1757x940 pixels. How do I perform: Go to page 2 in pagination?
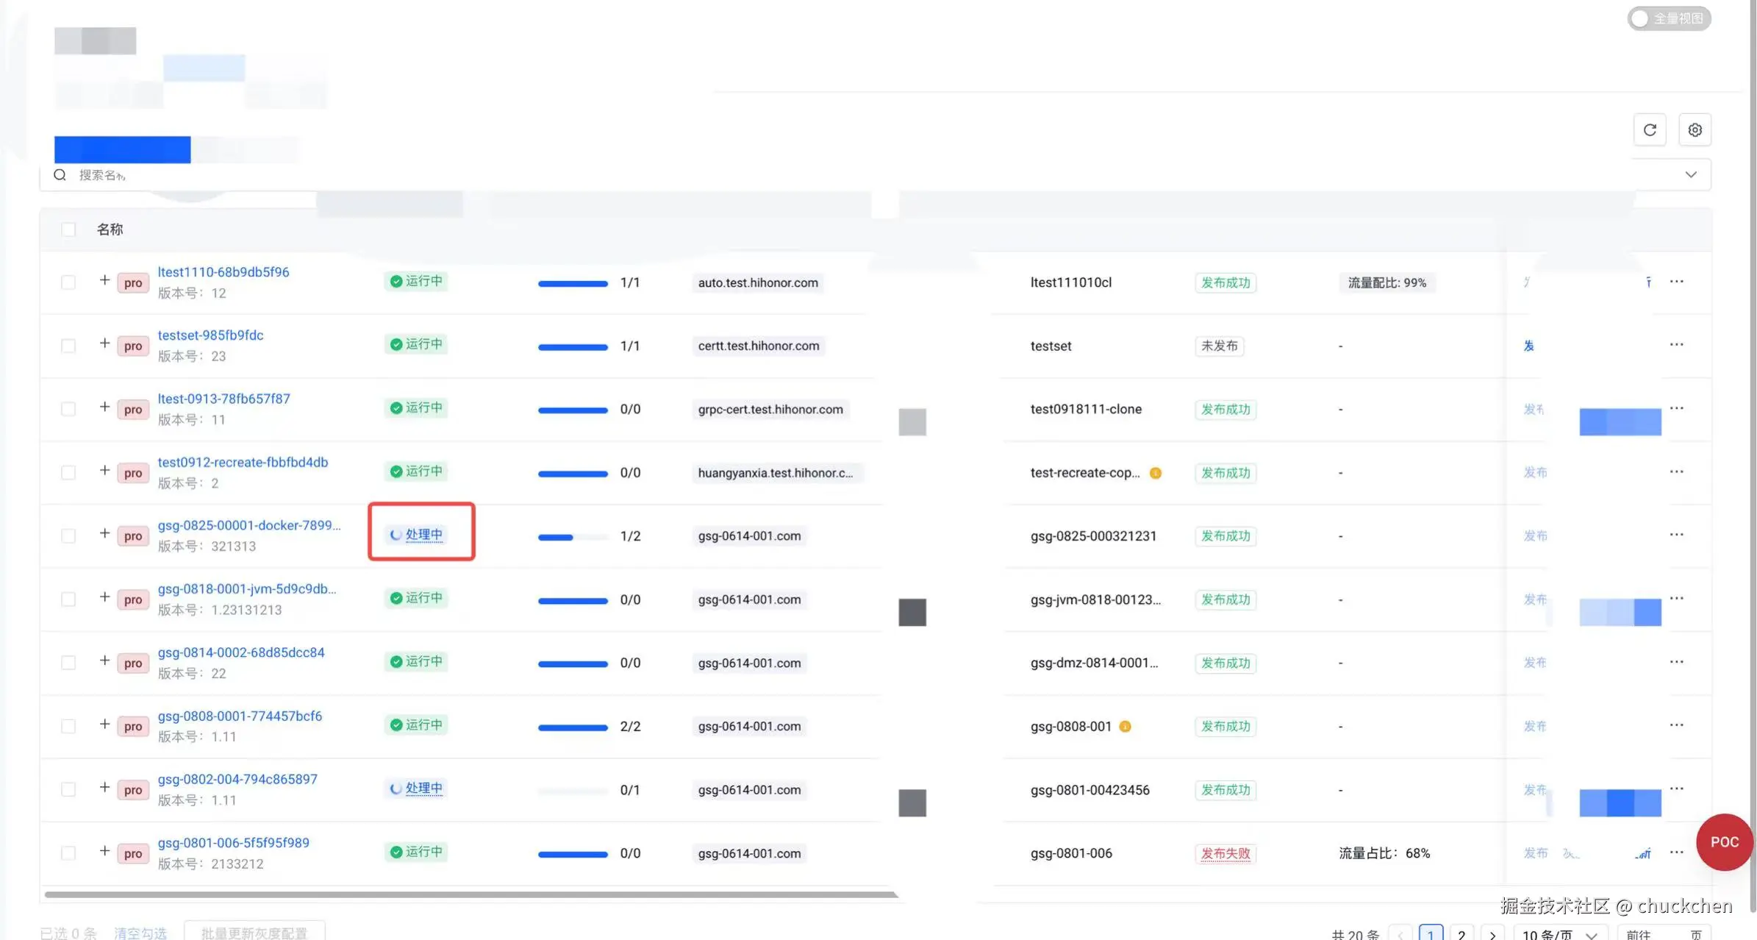pos(1461,934)
